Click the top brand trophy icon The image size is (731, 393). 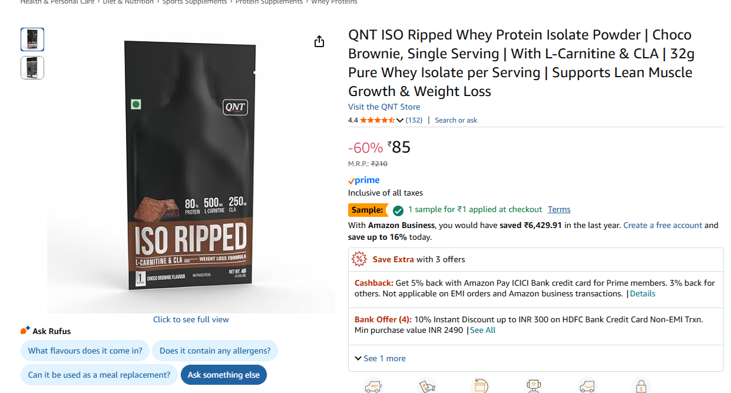[x=534, y=386]
